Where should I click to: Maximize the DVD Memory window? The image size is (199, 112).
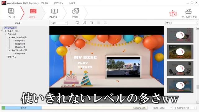[x=192, y=2]
